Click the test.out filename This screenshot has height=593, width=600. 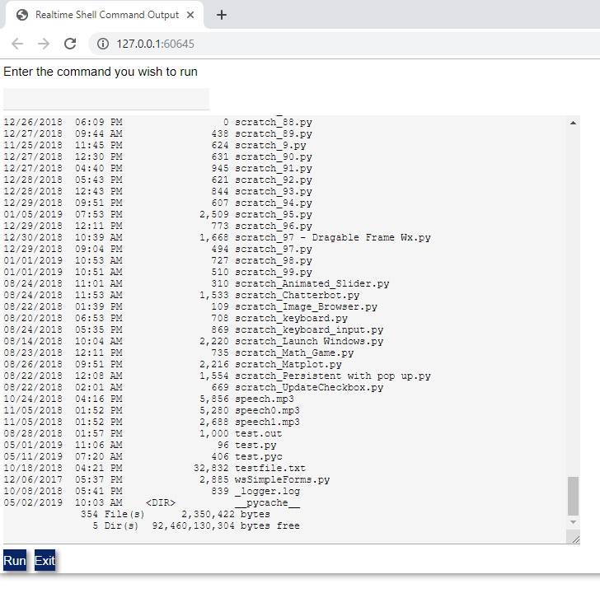pyautogui.click(x=258, y=433)
